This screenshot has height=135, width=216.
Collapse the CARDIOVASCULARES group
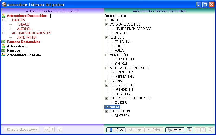(107, 24)
